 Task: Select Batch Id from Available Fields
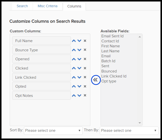108,61
